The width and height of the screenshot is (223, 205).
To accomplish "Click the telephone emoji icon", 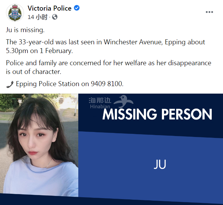I will tap(10, 84).
